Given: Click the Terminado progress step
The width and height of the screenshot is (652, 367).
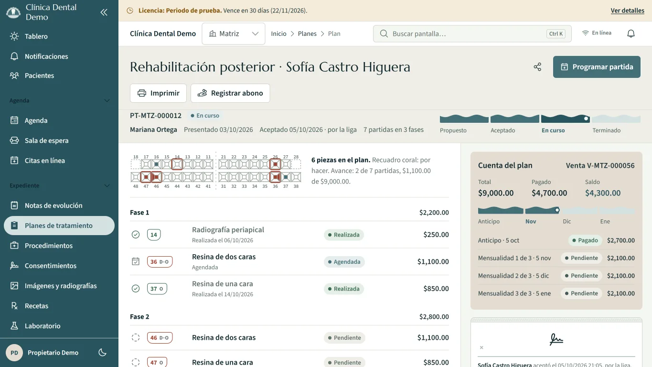Looking at the screenshot, I should tap(616, 124).
